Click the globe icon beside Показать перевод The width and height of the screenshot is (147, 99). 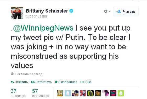pyautogui.click(x=12, y=74)
